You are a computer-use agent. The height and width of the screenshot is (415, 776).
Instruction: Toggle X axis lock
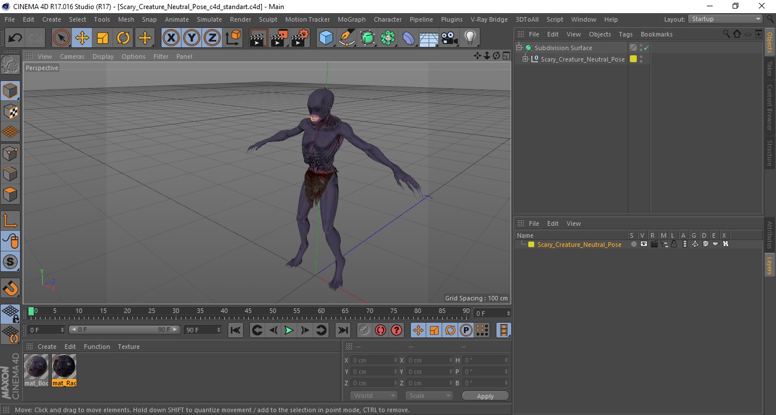tap(171, 38)
